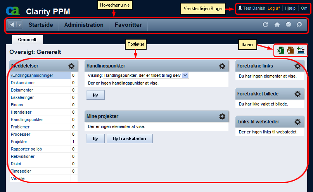This screenshot has width=313, height=192.
Task: Click Ny button under Mine projekter
Action: coord(95,138)
